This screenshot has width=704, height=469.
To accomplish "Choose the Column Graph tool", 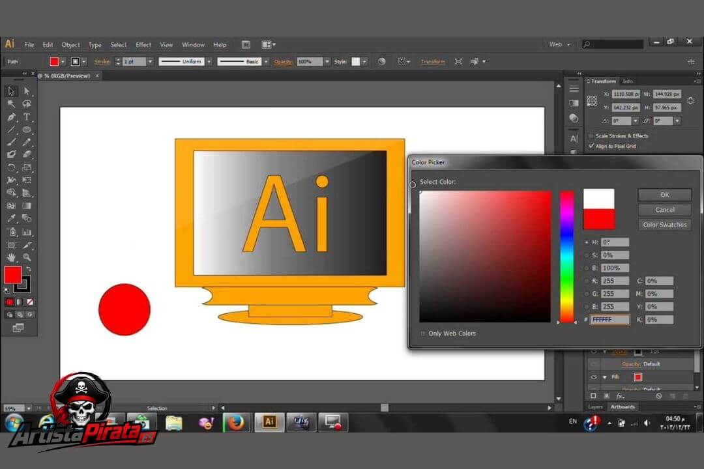I will coord(27,232).
